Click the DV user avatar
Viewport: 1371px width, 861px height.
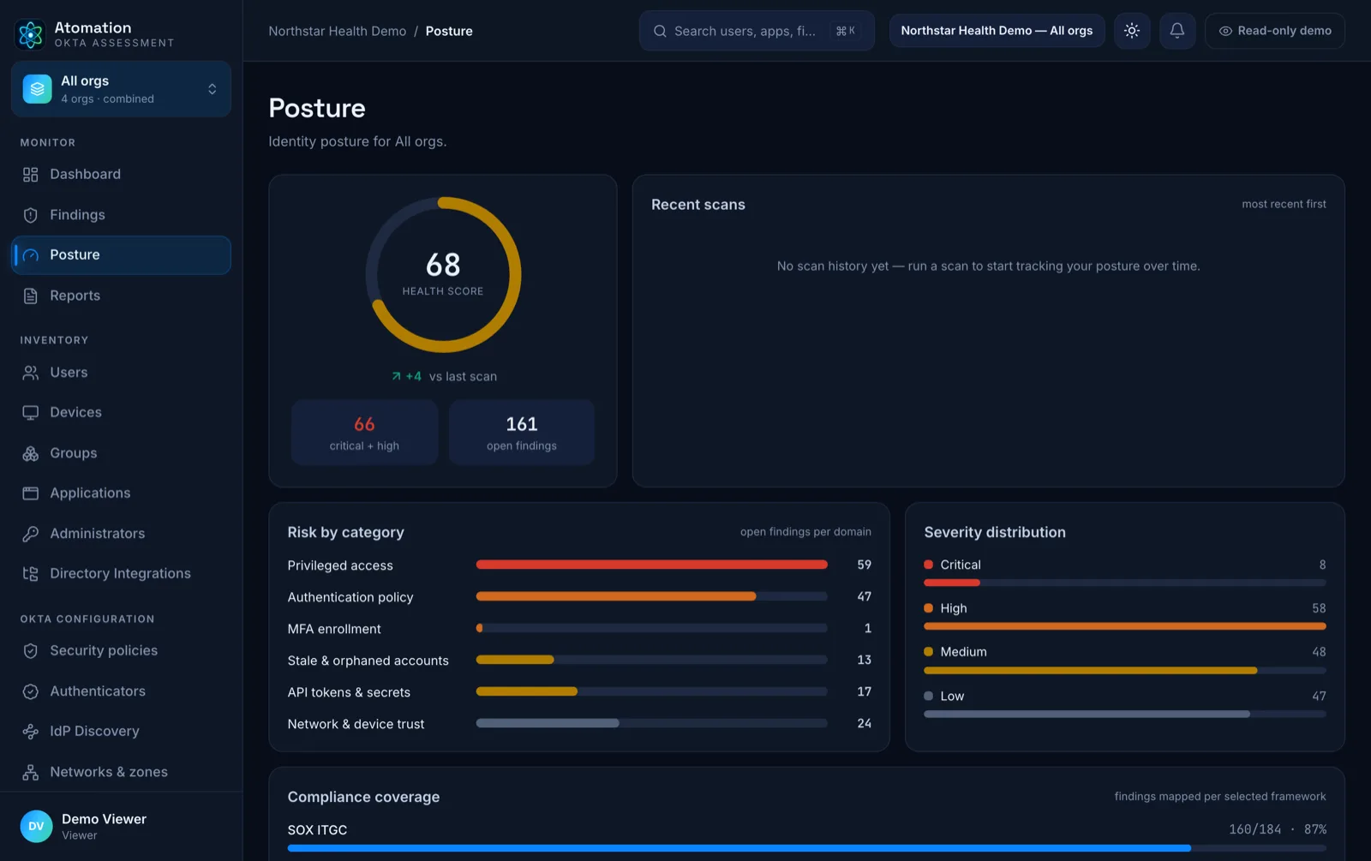[x=36, y=826]
